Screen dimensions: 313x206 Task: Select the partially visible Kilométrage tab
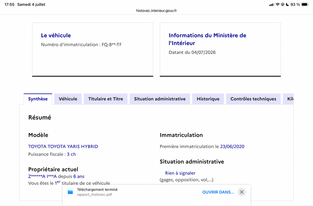click(288, 99)
